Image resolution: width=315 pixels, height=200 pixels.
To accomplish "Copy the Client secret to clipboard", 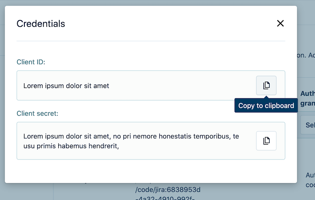I will tap(266, 141).
